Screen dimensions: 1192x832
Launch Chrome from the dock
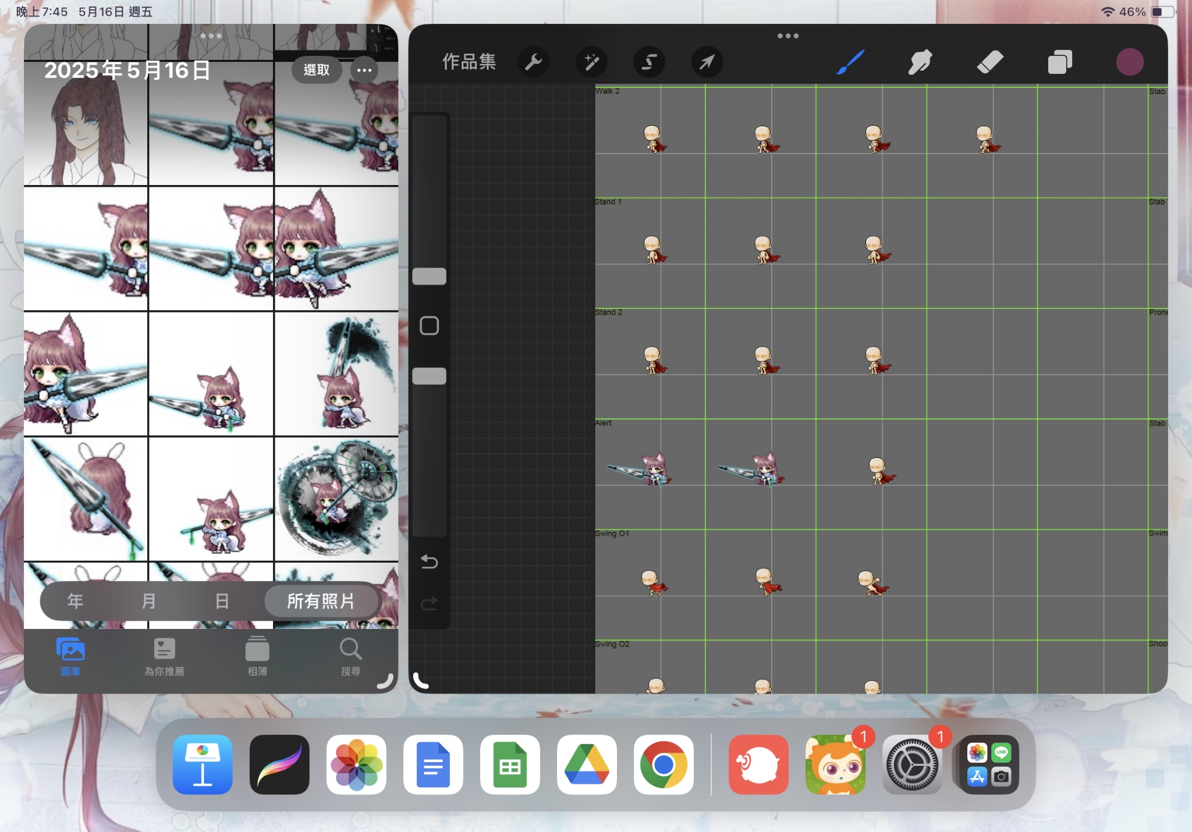[664, 765]
